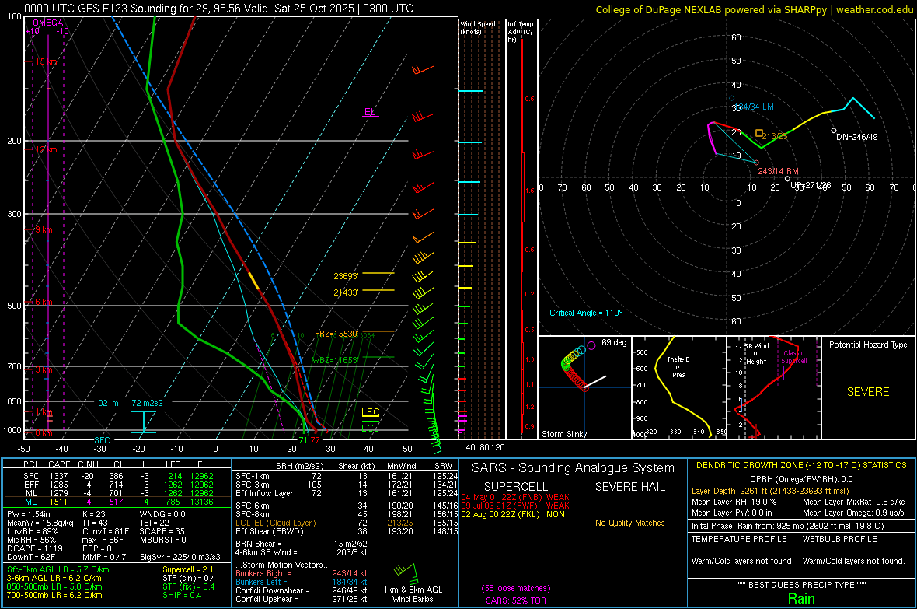Click the DCAPE = 1119 value
The width and height of the screenshot is (917, 609).
coord(34,548)
